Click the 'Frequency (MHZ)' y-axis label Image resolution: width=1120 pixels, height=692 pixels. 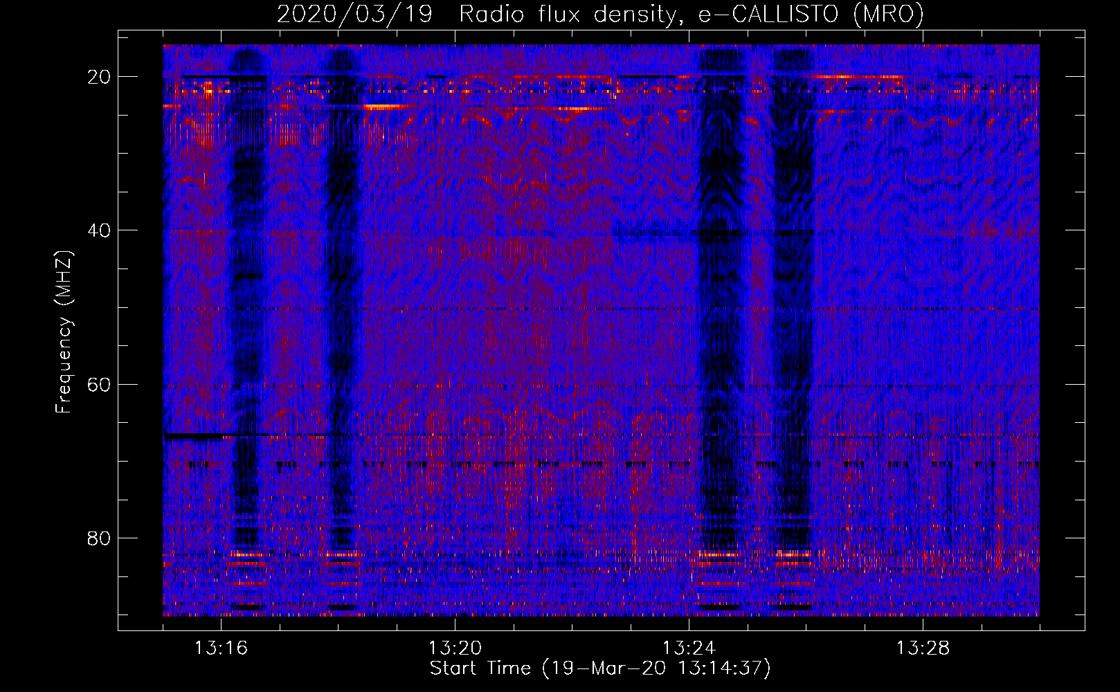click(64, 332)
